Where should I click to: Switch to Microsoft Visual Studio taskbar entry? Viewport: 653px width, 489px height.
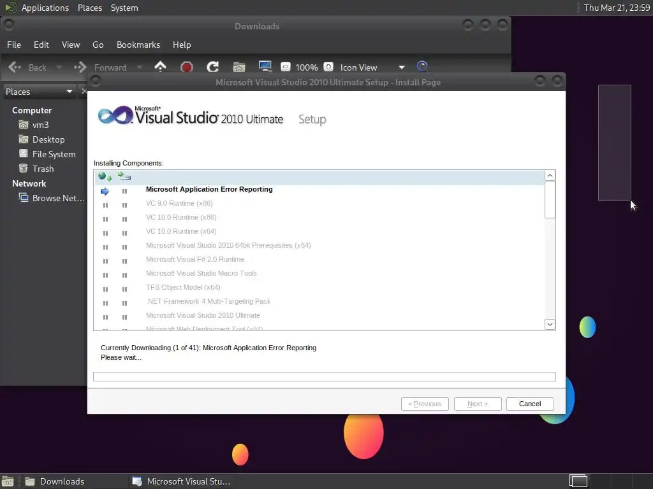(x=181, y=481)
